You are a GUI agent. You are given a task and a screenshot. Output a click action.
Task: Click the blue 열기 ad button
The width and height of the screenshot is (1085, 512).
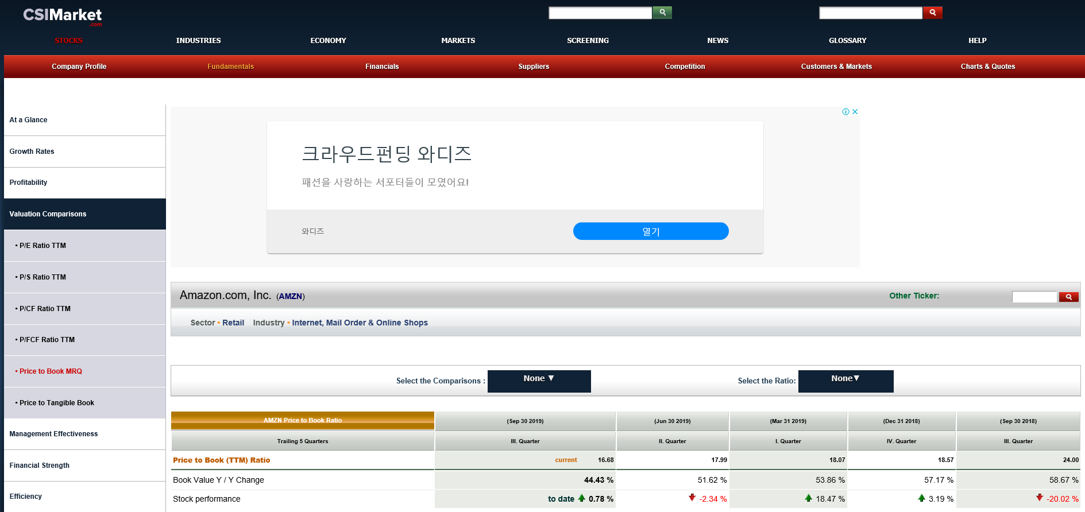(x=651, y=231)
